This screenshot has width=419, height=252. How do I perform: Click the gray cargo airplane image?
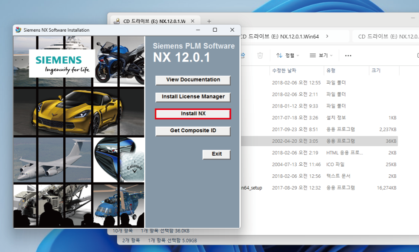coord(52,160)
